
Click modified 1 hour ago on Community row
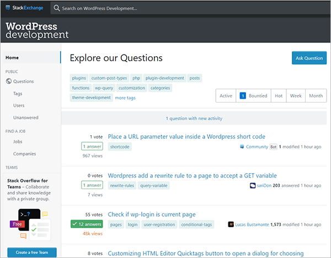click(302, 147)
